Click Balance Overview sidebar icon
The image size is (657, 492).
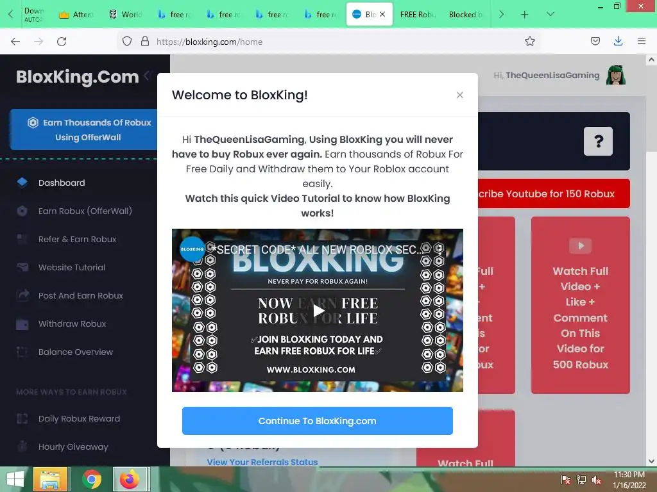click(x=22, y=352)
